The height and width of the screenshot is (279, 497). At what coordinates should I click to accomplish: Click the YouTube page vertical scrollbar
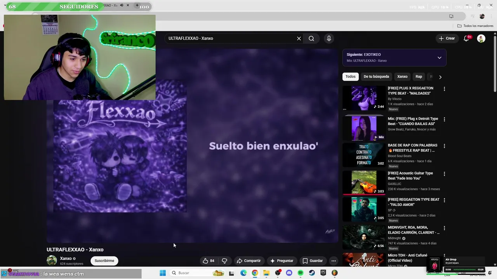495,64
